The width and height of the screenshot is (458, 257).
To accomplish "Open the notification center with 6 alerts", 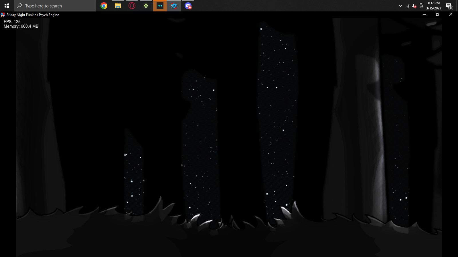I will pos(449,6).
